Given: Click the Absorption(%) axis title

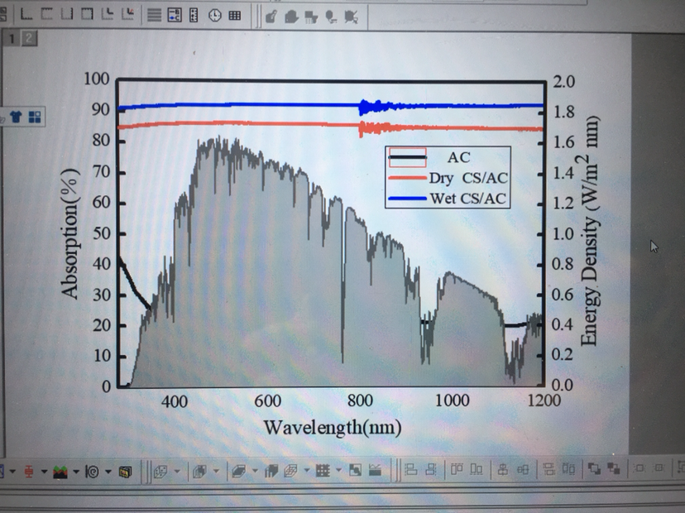Looking at the screenshot, I should click(x=69, y=233).
